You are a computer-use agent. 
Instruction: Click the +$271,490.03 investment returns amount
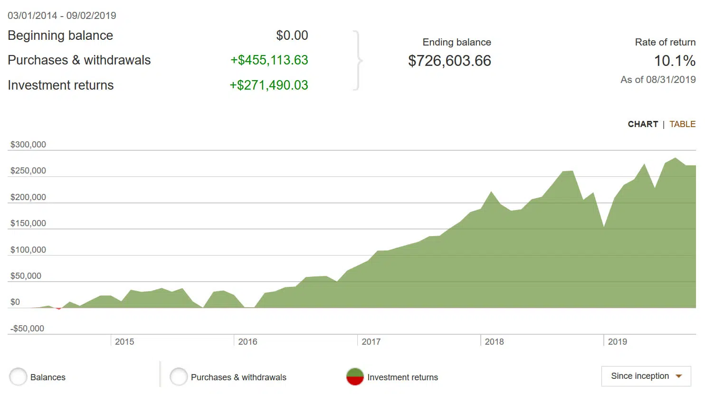[268, 85]
